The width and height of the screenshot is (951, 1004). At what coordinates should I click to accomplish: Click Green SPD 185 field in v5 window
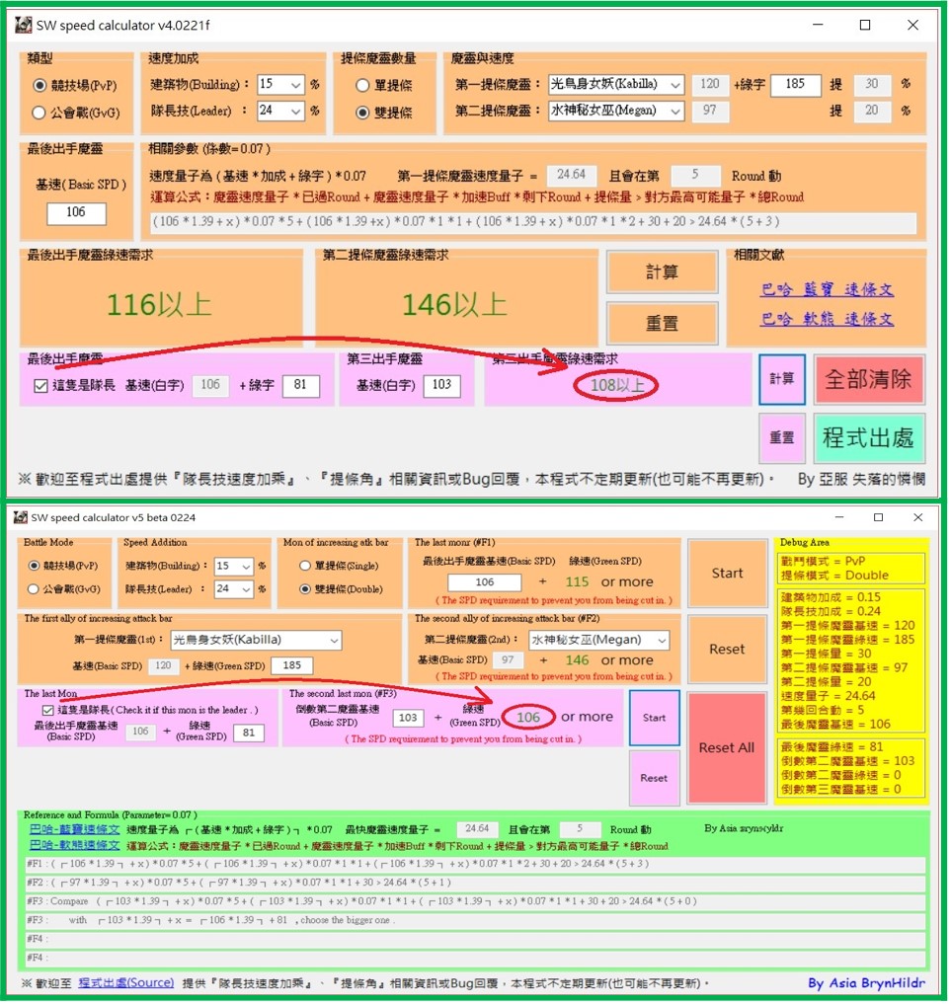pos(292,665)
